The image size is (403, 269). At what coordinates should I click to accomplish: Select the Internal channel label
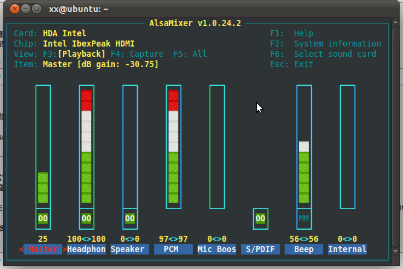(x=347, y=249)
